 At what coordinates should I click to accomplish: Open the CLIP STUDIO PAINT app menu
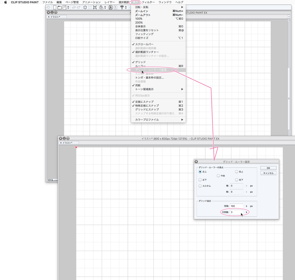pos(25,2)
